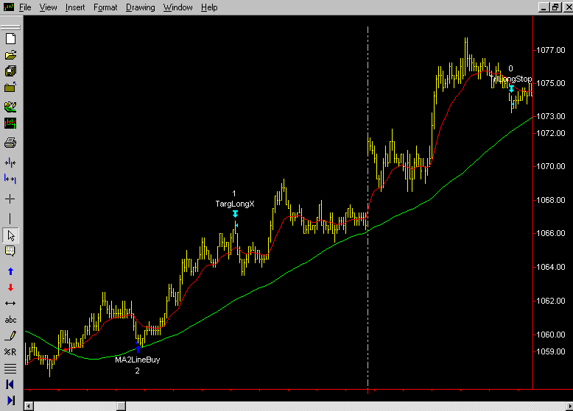Open a file with the open-folder icon
Viewport: 573px width, 411px height.
[10, 55]
